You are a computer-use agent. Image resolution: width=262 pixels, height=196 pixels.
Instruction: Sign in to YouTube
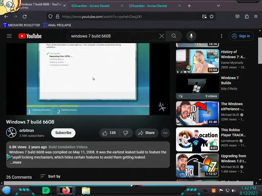point(241,36)
